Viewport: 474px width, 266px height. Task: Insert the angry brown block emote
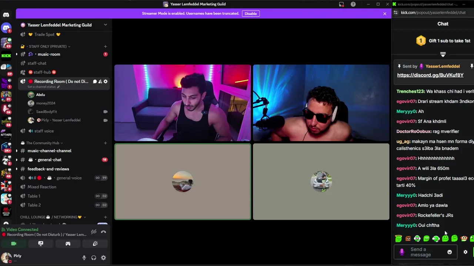(408, 239)
